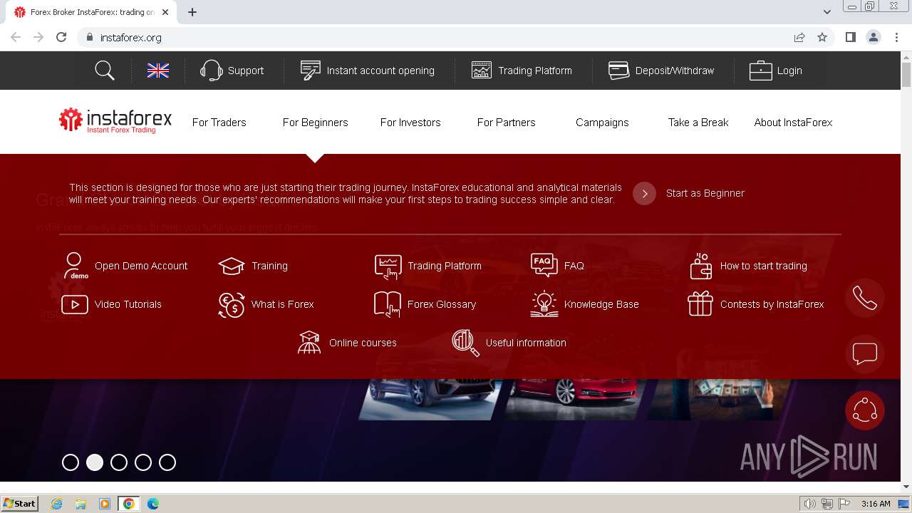Expand the For Beginners menu

point(316,123)
